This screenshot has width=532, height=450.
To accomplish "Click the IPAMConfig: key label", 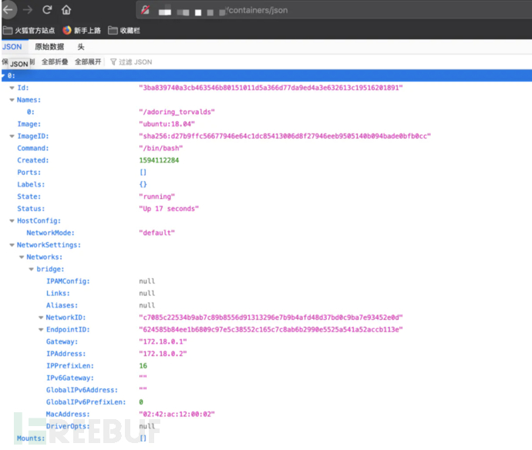I will (68, 281).
